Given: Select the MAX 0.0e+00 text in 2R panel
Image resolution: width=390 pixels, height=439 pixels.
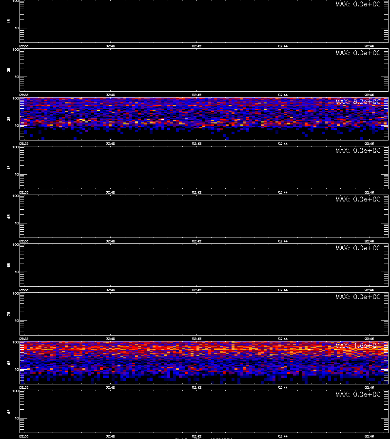Looking at the screenshot, I should click(x=358, y=53).
